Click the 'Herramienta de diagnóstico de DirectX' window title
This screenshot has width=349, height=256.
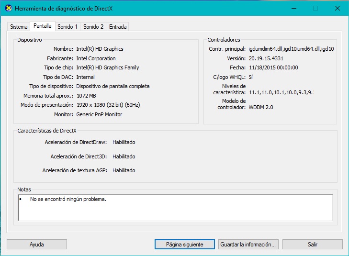pos(64,9)
